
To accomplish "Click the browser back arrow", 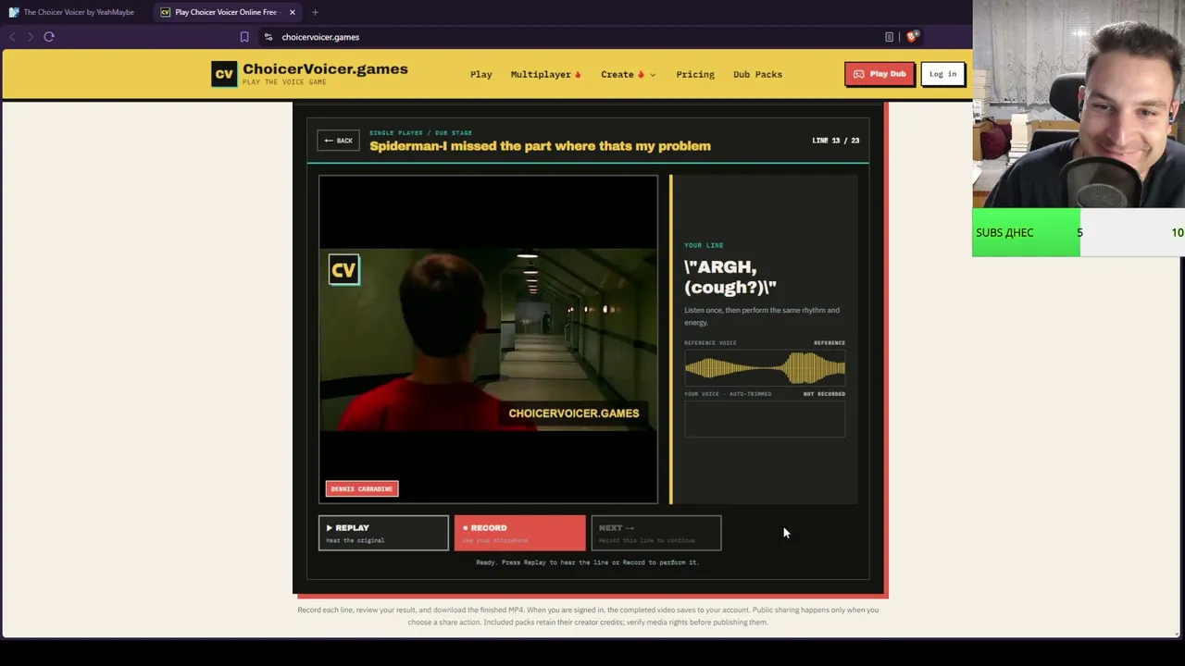I will point(12,37).
